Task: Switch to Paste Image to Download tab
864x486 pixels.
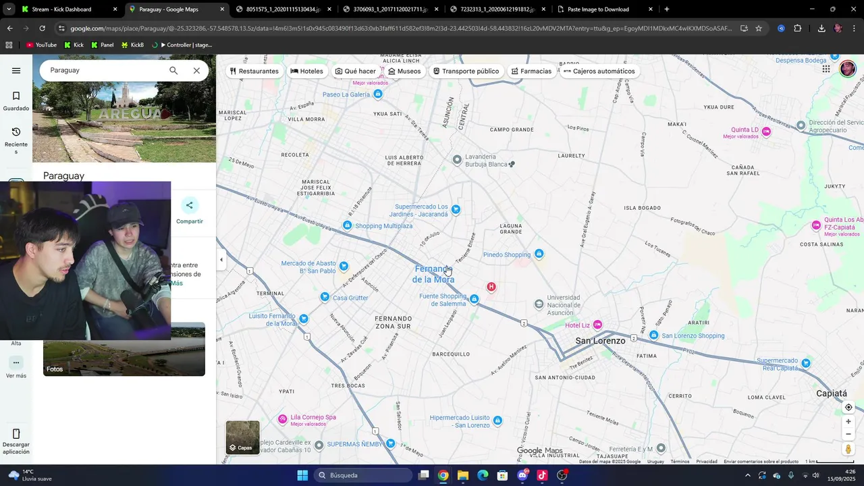Action: tap(604, 9)
